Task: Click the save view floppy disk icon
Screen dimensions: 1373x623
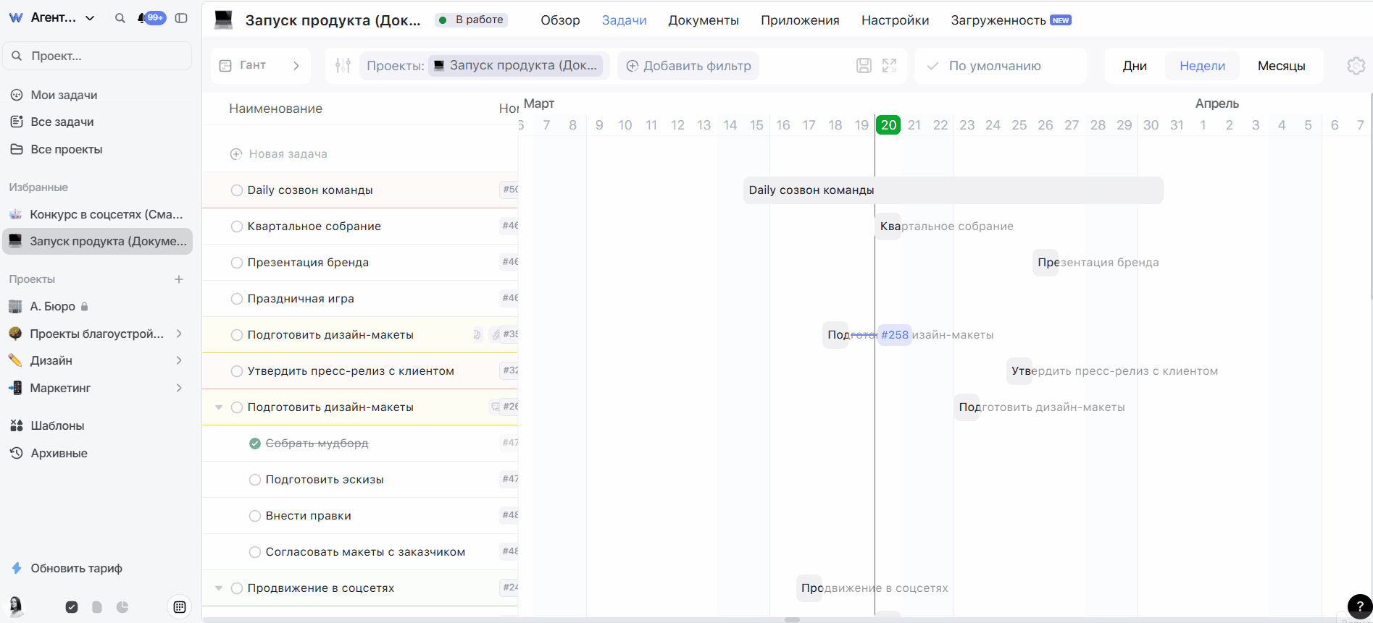Action: (864, 66)
